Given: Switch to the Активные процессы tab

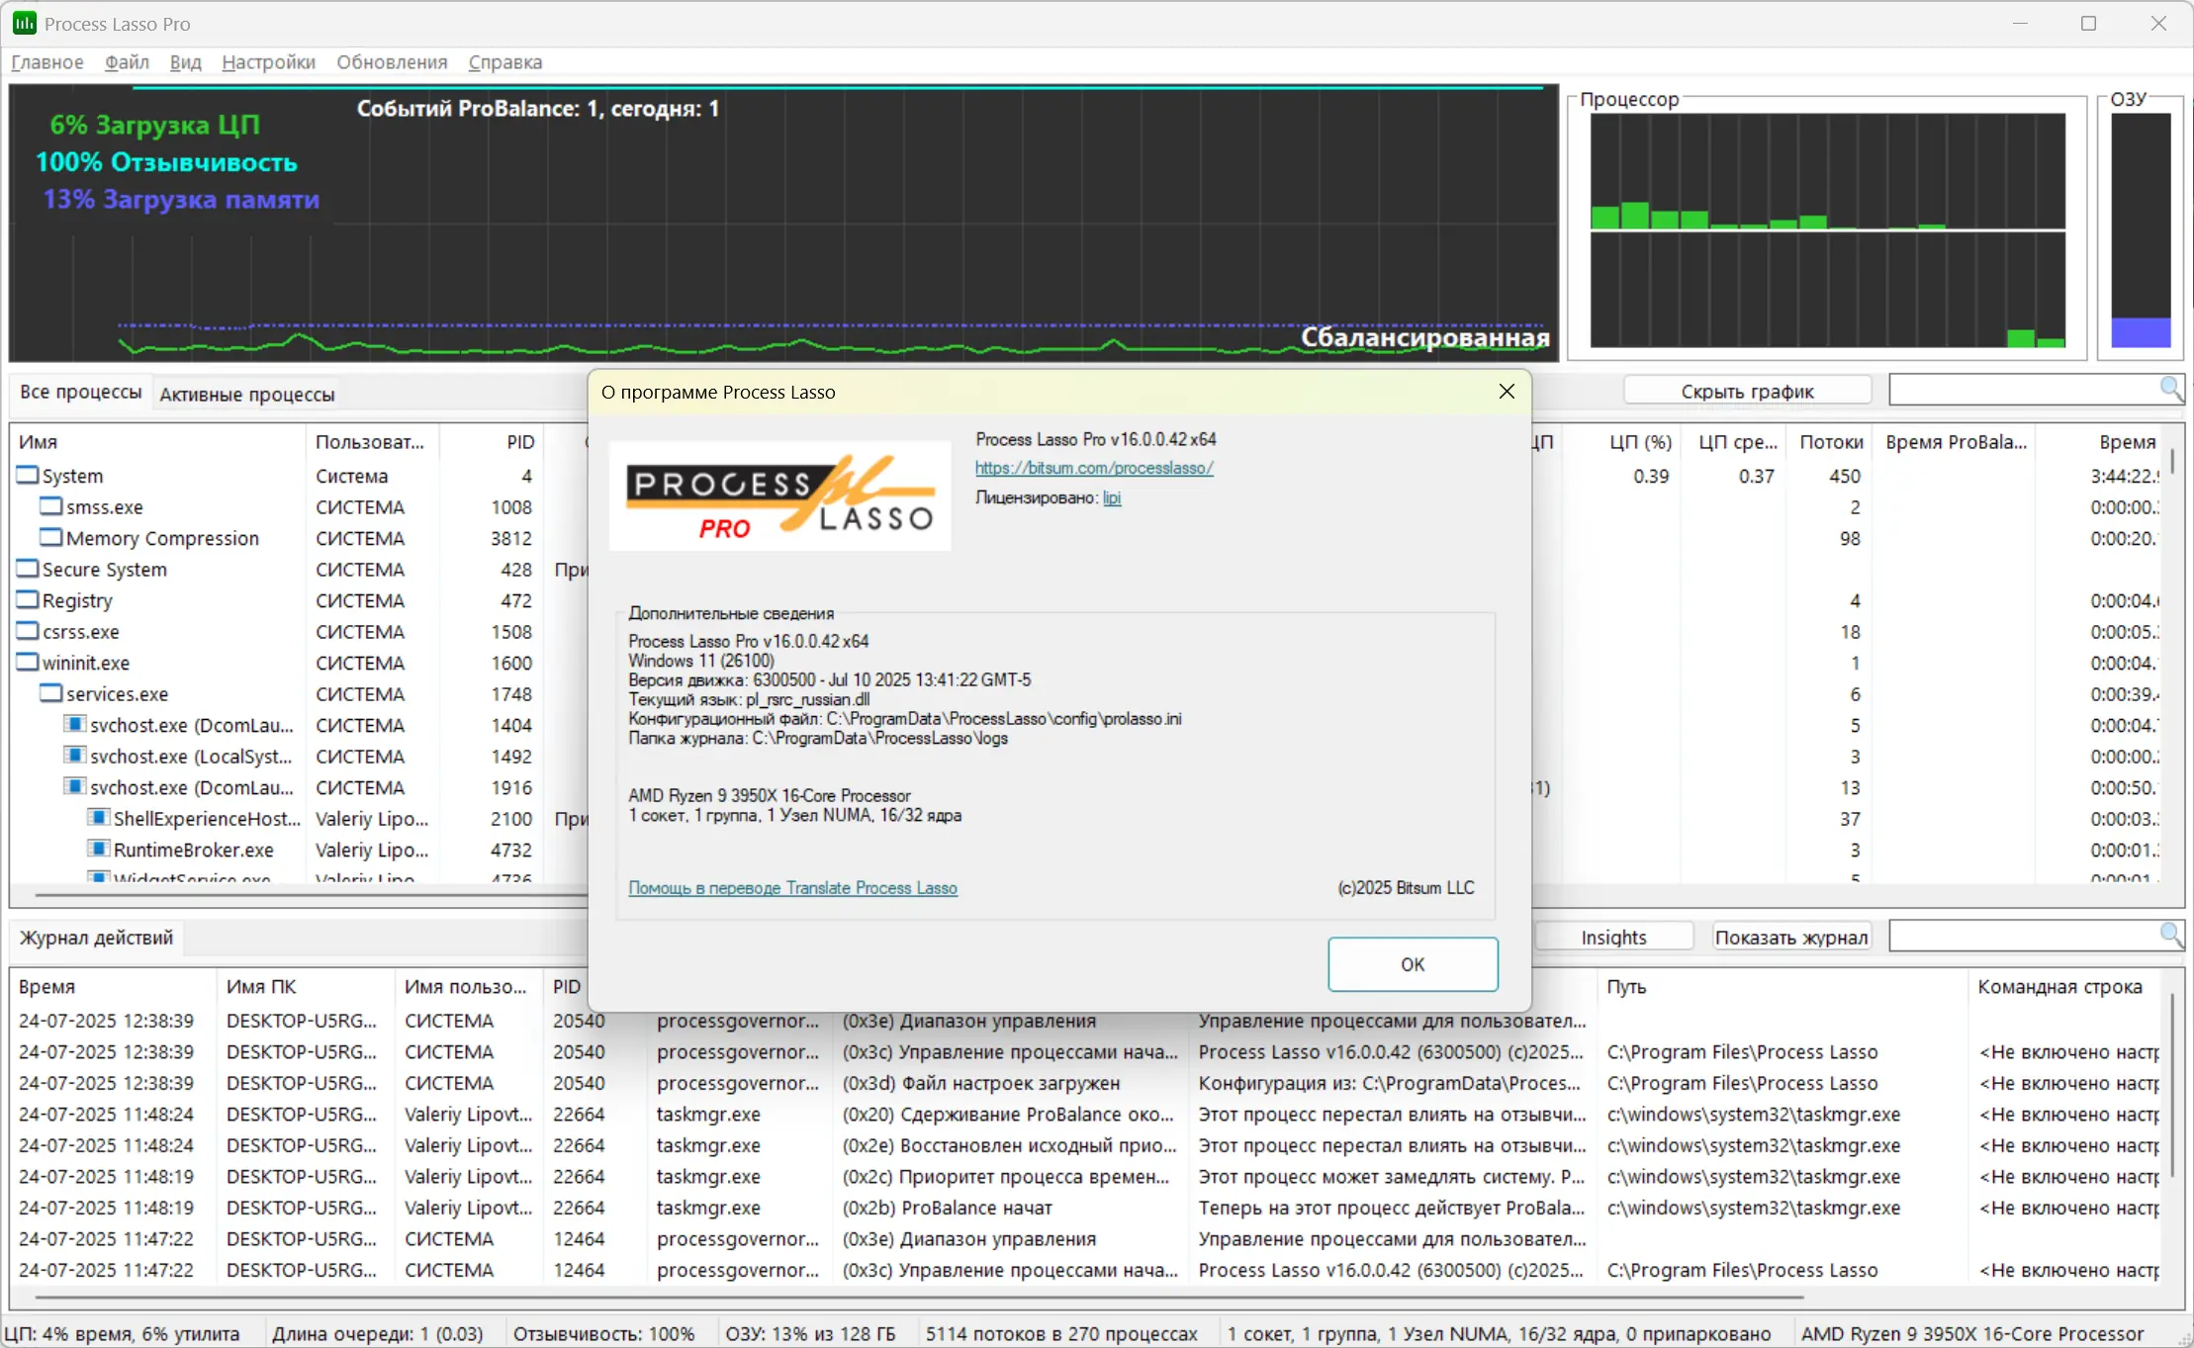Looking at the screenshot, I should (x=247, y=395).
